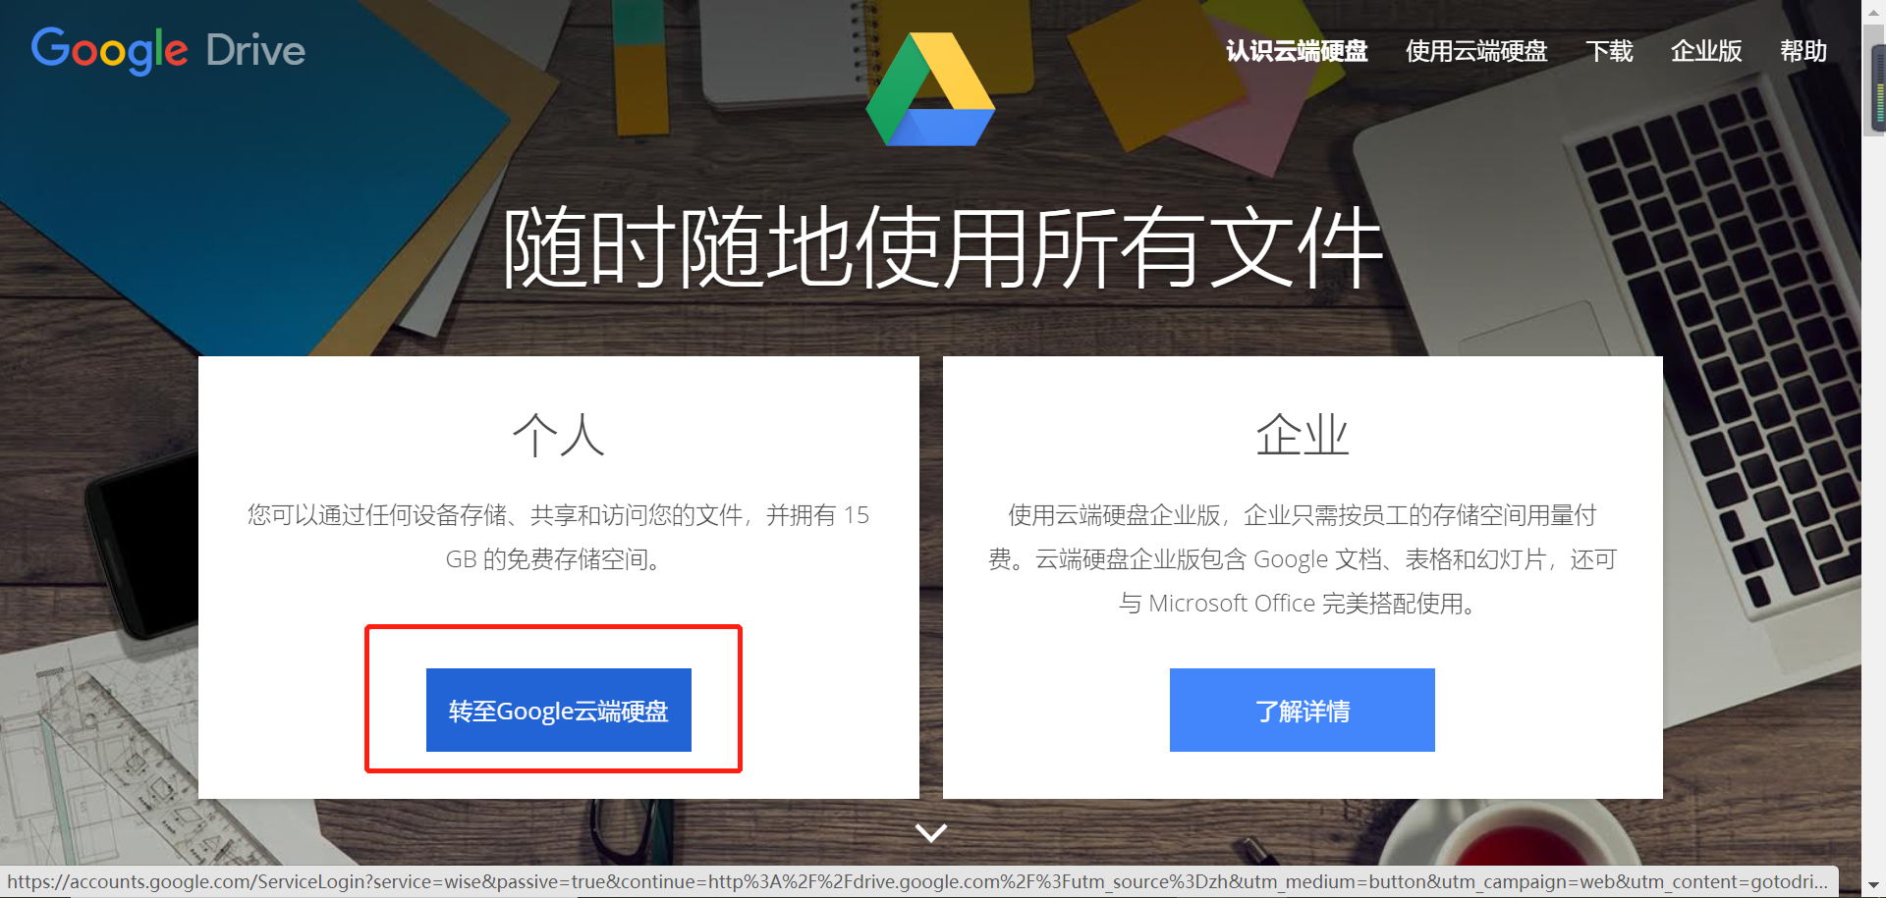Open the 使用云端硬盘 nav item
Image resolution: width=1886 pixels, height=898 pixels.
click(x=1476, y=51)
